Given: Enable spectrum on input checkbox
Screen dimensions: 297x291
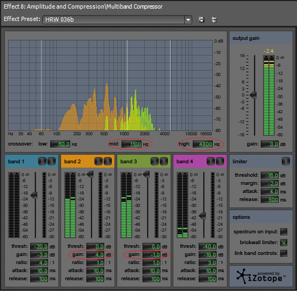Looking at the screenshot, I should click(283, 232).
